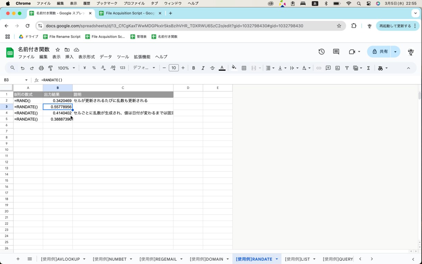Image resolution: width=422 pixels, height=264 pixels.
Task: Toggle strikethrough formatting
Action: (212, 68)
